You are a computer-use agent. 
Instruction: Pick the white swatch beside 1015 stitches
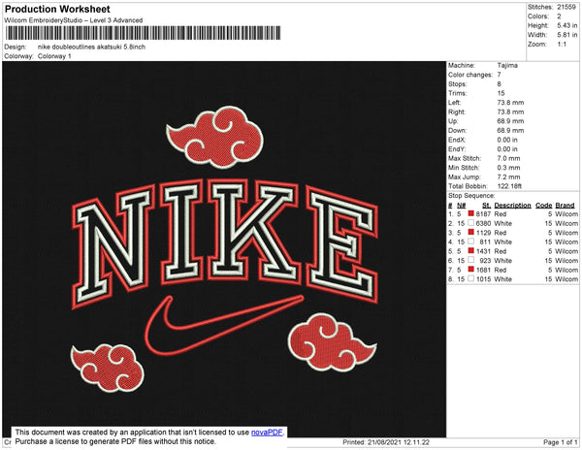471,278
